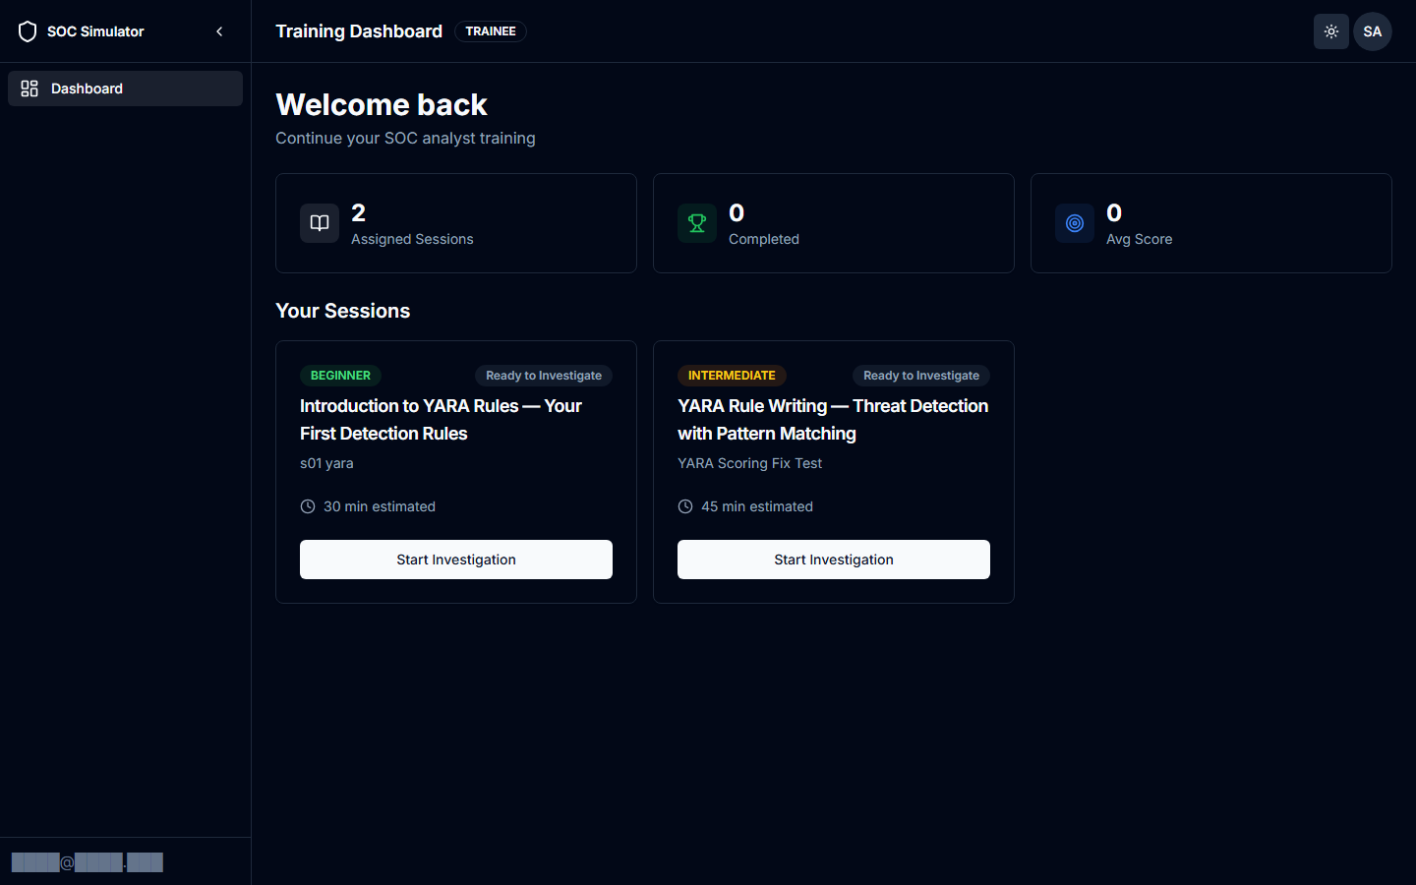Image resolution: width=1416 pixels, height=885 pixels.
Task: Click the BEGINNER difficulty badge
Action: 340,375
